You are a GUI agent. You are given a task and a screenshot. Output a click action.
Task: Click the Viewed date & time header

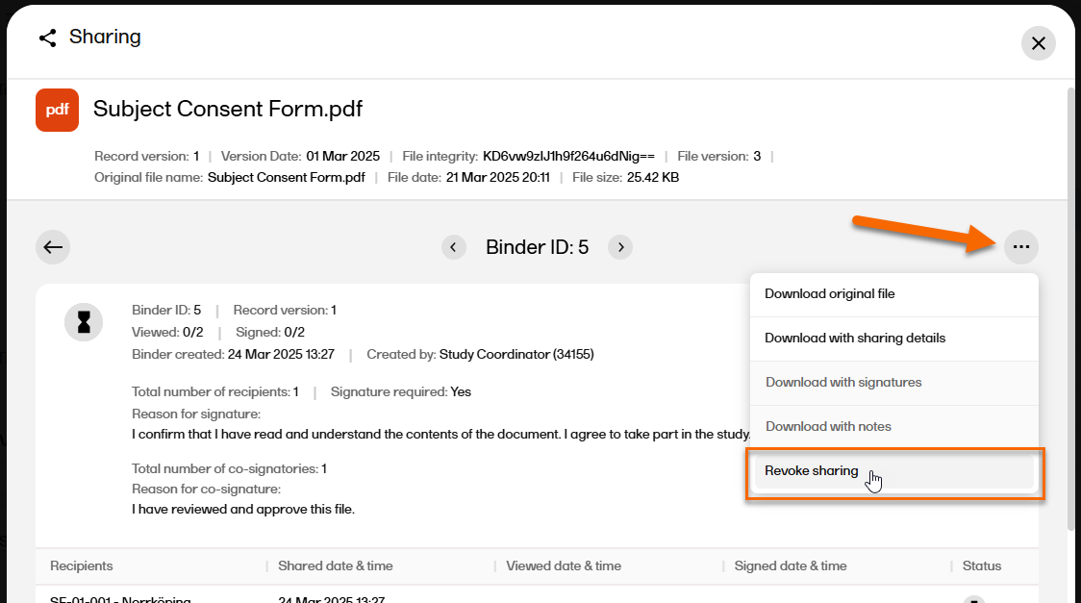pos(564,566)
